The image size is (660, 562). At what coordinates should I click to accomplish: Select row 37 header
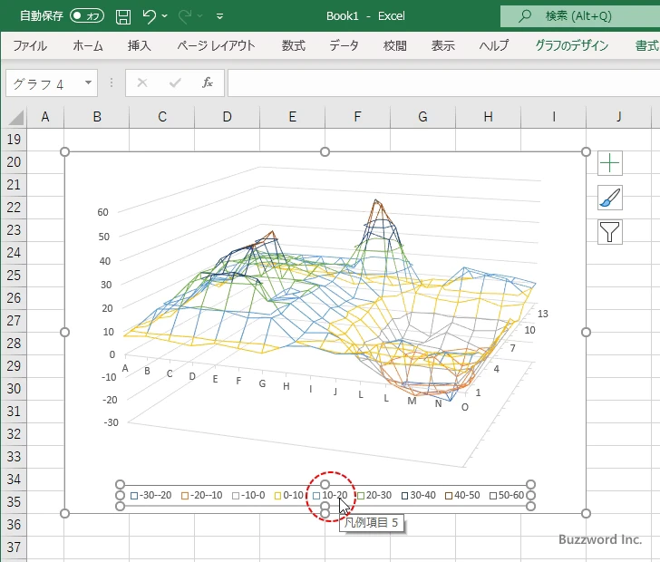[14, 547]
